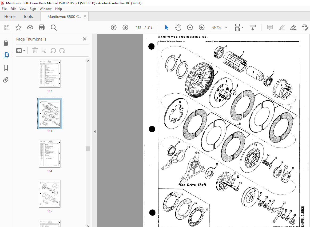Switch to the Home tab
This screenshot has height=227, width=310.
pos(10,17)
